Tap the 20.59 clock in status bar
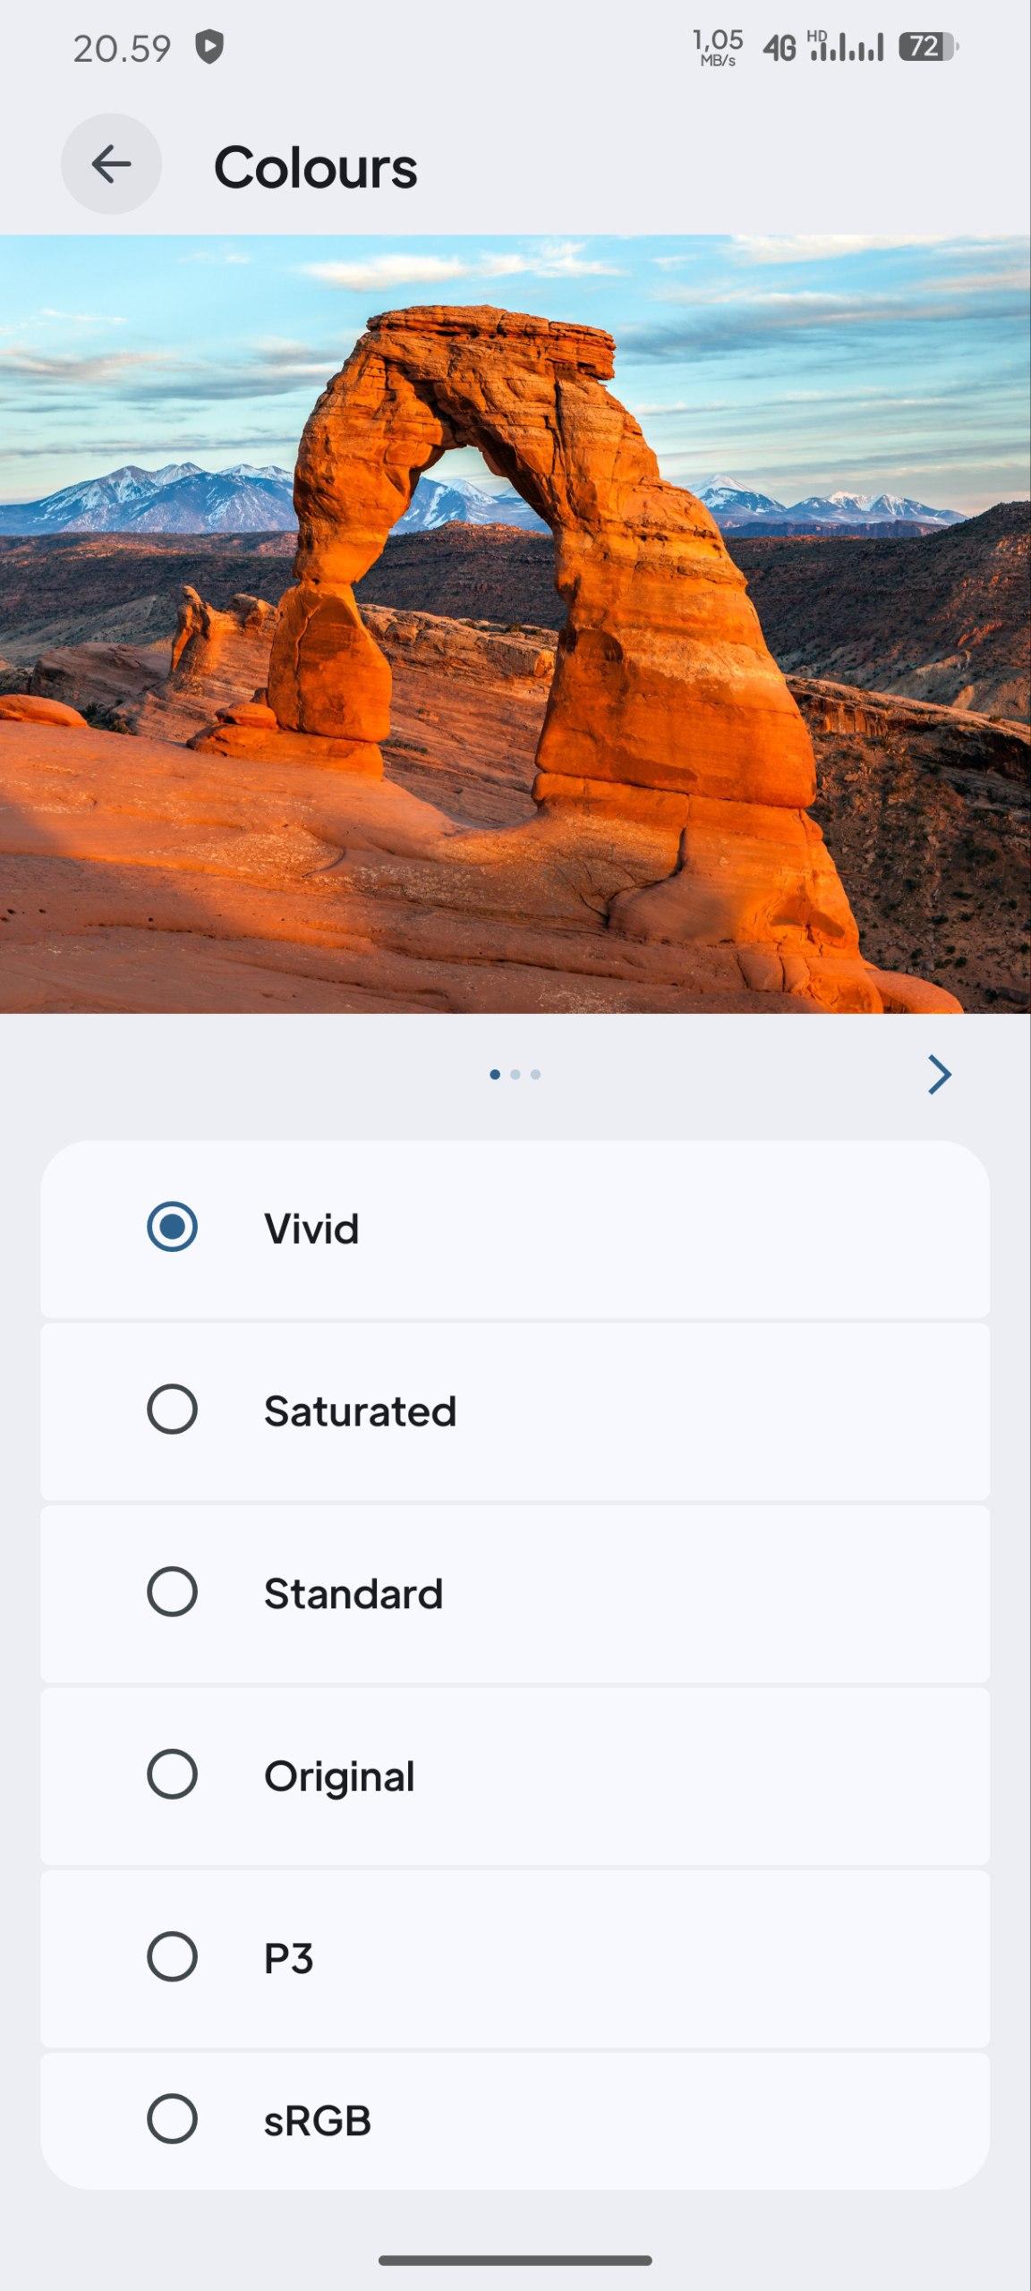This screenshot has height=2291, width=1031. 122,48
